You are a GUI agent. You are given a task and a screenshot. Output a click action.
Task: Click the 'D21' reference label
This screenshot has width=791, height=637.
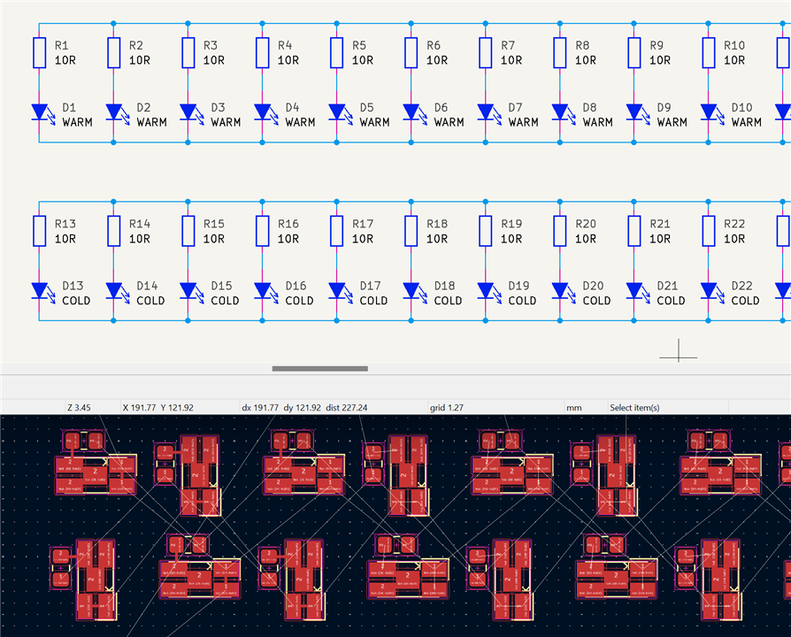pyautogui.click(x=667, y=286)
